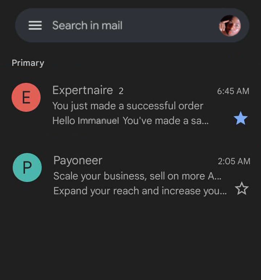
Task: Click the empty inbox area below Payoneer
Action: click(130, 239)
